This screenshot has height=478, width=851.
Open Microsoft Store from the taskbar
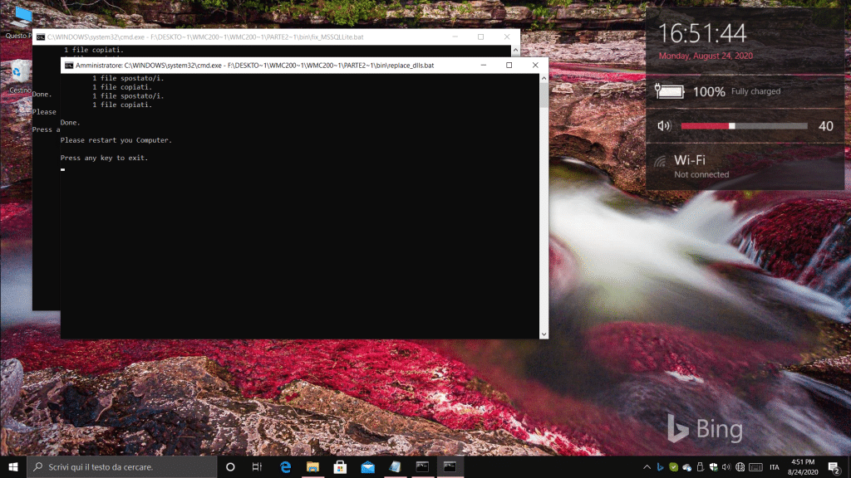(x=340, y=467)
